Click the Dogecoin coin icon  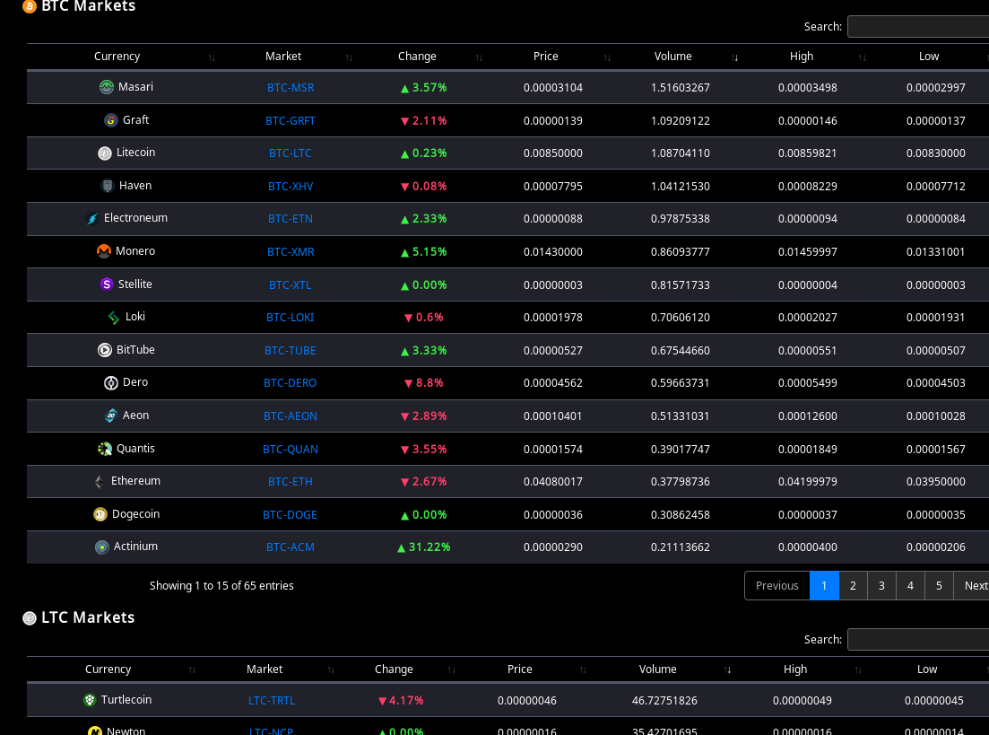100,514
